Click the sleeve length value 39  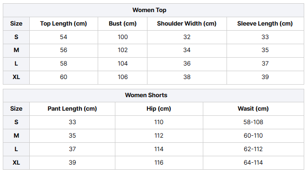[265, 77]
